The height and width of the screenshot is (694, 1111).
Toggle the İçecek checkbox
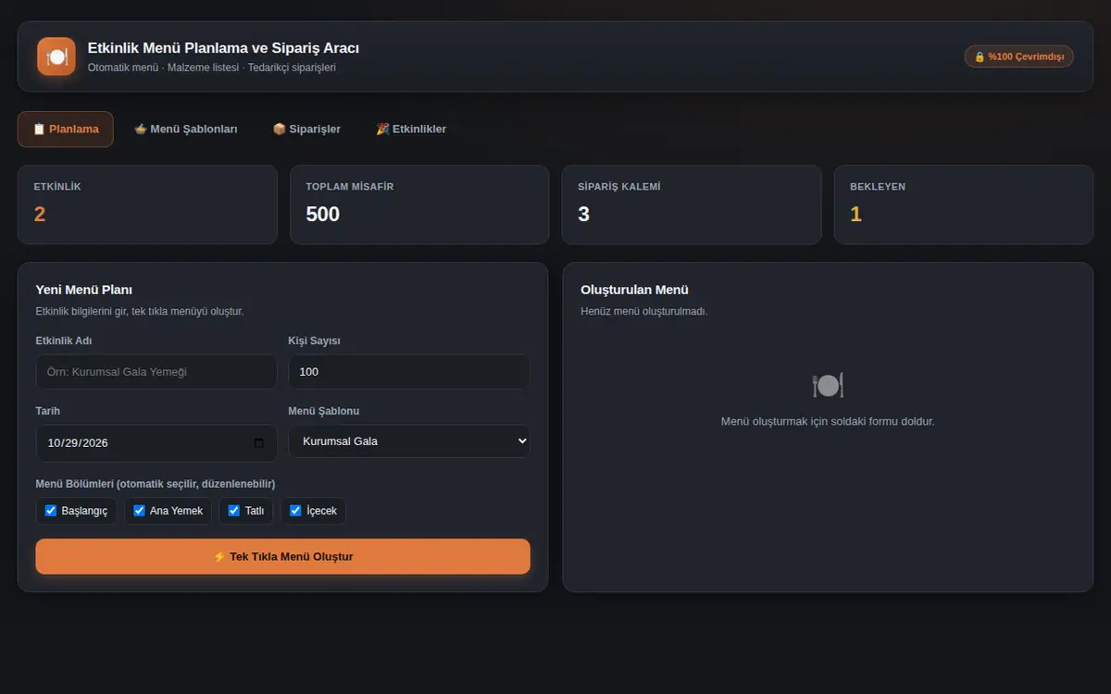[295, 510]
